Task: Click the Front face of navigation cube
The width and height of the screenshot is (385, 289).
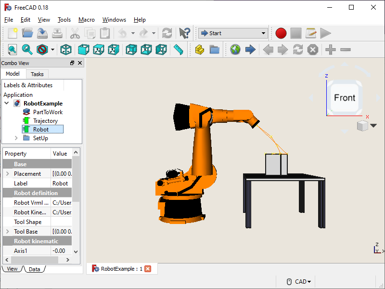Action: pyautogui.click(x=345, y=98)
